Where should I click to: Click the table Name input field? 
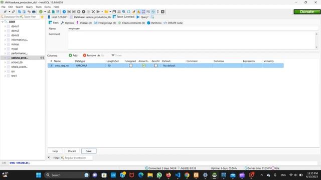tap(193, 28)
